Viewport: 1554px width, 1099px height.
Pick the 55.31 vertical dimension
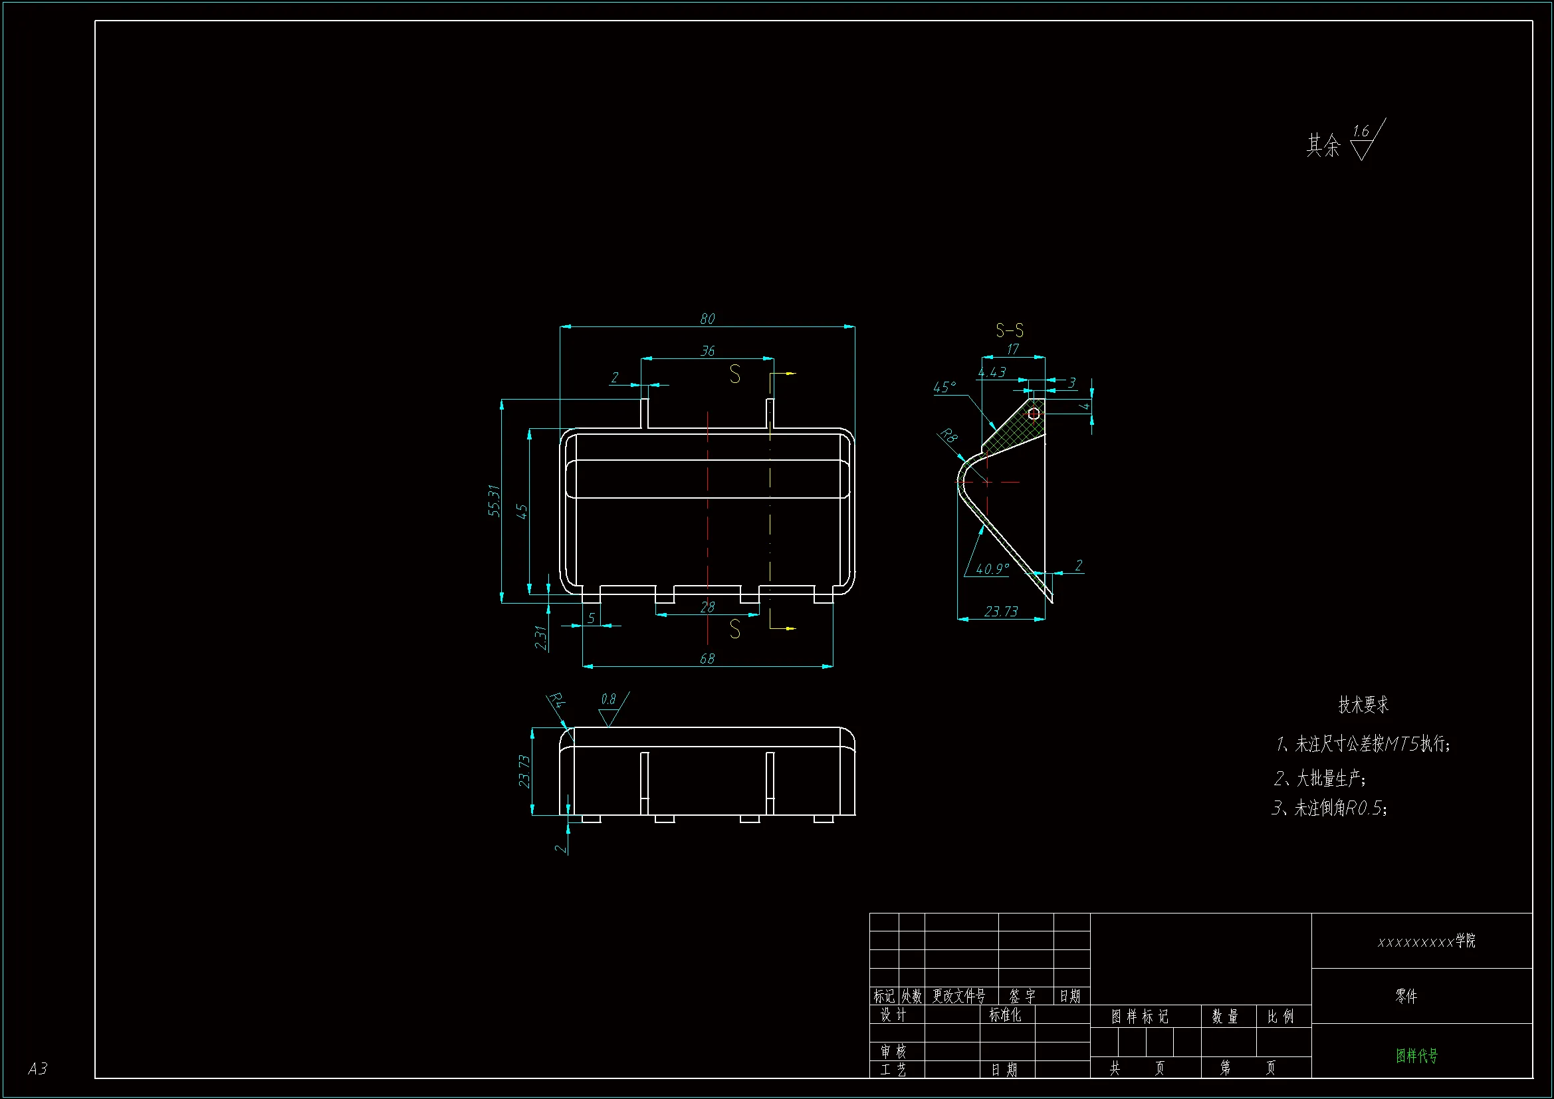pos(495,501)
